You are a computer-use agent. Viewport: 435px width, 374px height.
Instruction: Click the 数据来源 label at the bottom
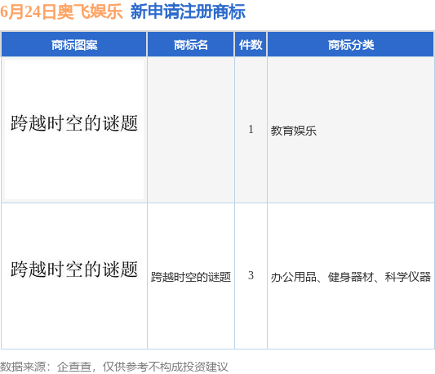coord(23,367)
